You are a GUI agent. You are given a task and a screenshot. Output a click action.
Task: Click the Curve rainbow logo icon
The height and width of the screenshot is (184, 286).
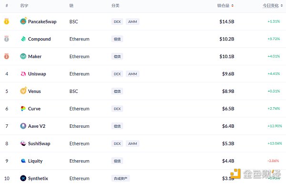(23, 109)
